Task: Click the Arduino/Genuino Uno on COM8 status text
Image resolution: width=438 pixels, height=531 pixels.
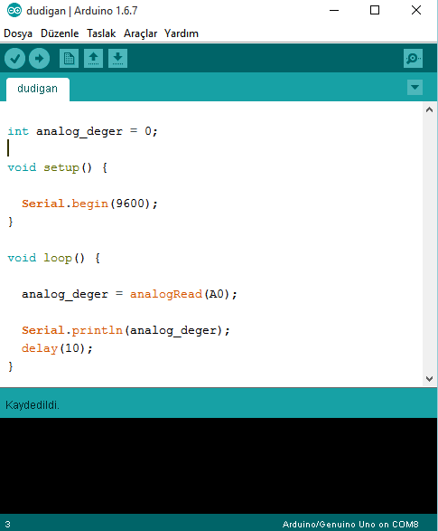Action: pyautogui.click(x=350, y=525)
